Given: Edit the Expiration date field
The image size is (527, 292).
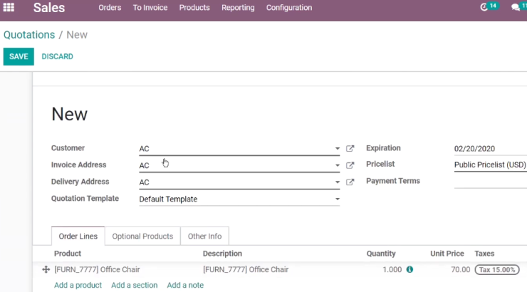Looking at the screenshot, I should [x=491, y=149].
